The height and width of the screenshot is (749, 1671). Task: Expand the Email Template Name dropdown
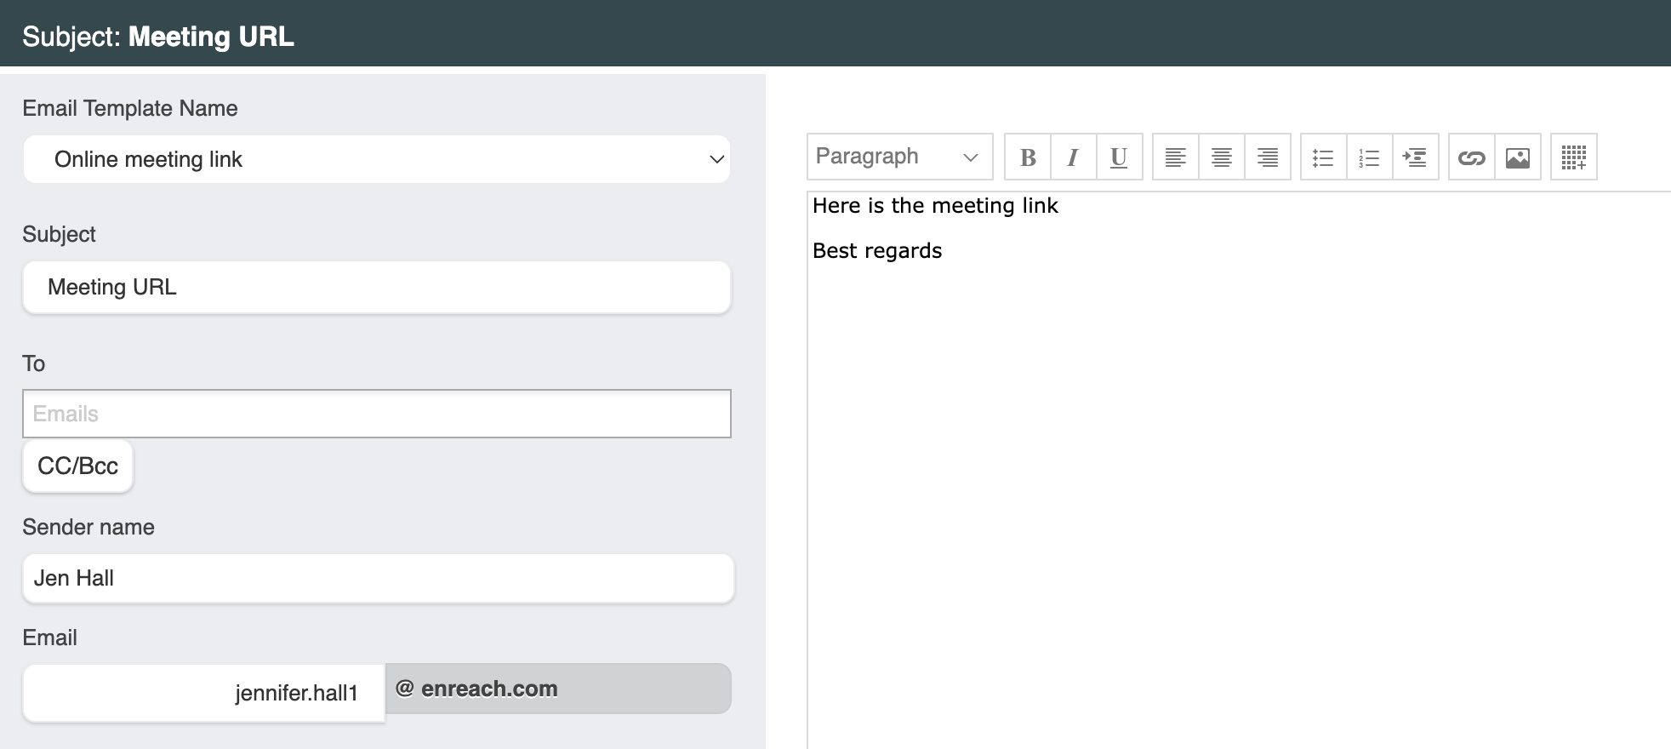pos(376,159)
